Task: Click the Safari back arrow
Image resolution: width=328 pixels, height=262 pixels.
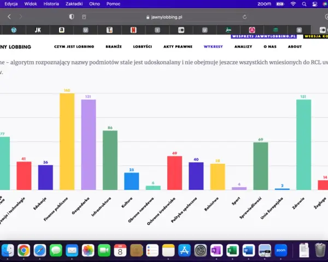Action: pos(9,17)
